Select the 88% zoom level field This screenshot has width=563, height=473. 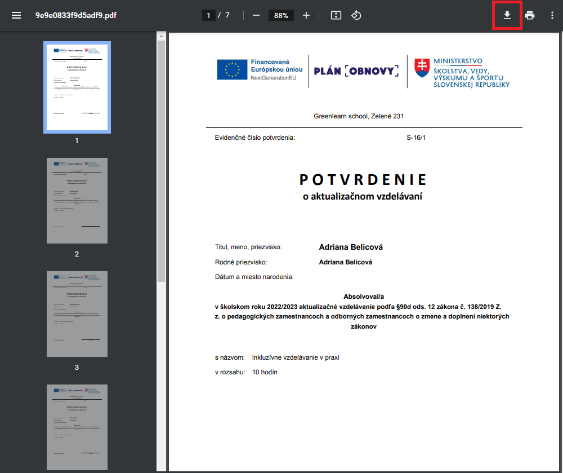[x=281, y=15]
